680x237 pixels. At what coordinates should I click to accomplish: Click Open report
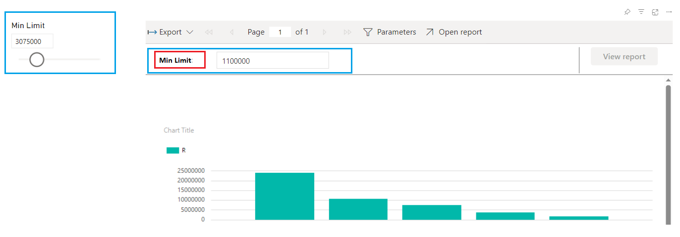[453, 32]
